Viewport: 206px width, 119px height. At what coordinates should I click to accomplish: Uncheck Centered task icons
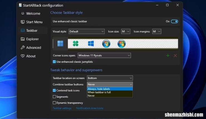[x=54, y=90]
